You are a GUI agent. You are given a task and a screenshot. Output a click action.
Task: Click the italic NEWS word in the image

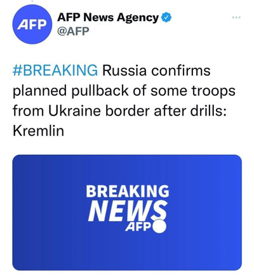point(128,211)
